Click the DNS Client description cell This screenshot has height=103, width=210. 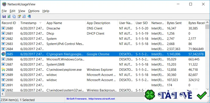[x=94, y=28]
